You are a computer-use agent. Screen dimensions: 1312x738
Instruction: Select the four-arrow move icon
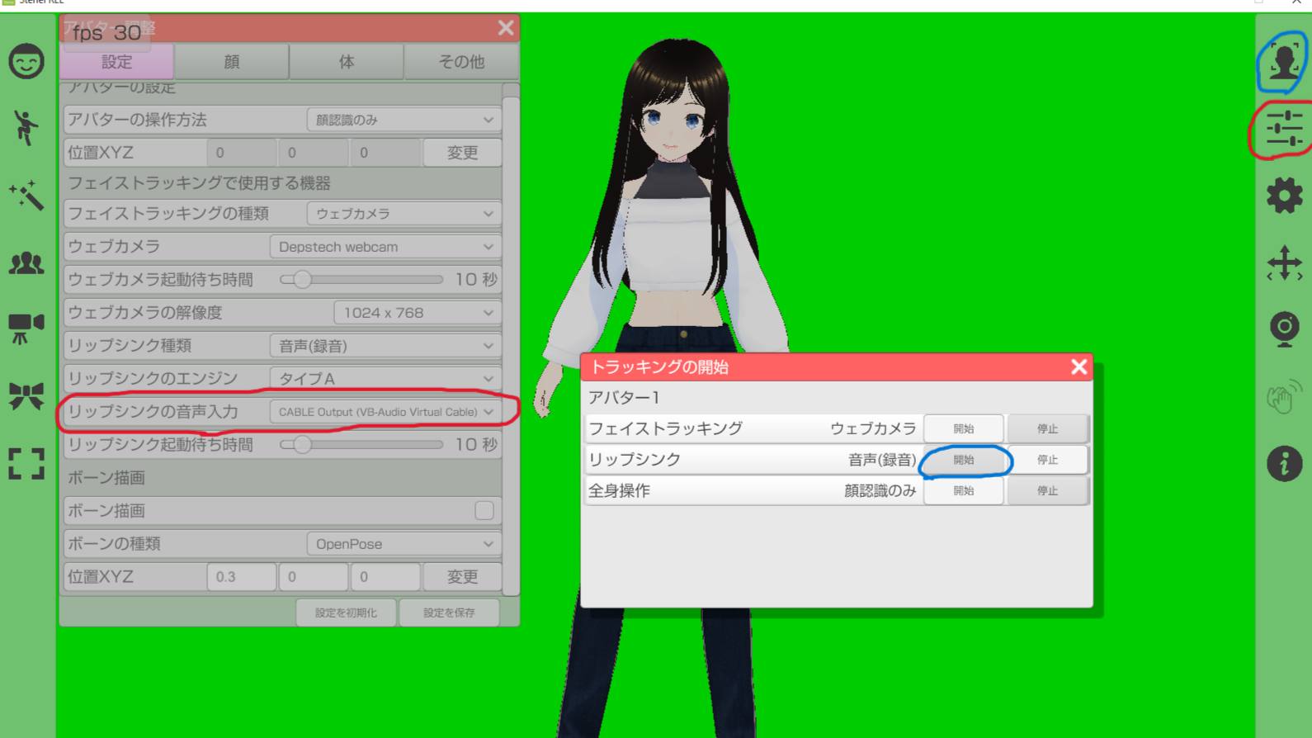pyautogui.click(x=1284, y=263)
